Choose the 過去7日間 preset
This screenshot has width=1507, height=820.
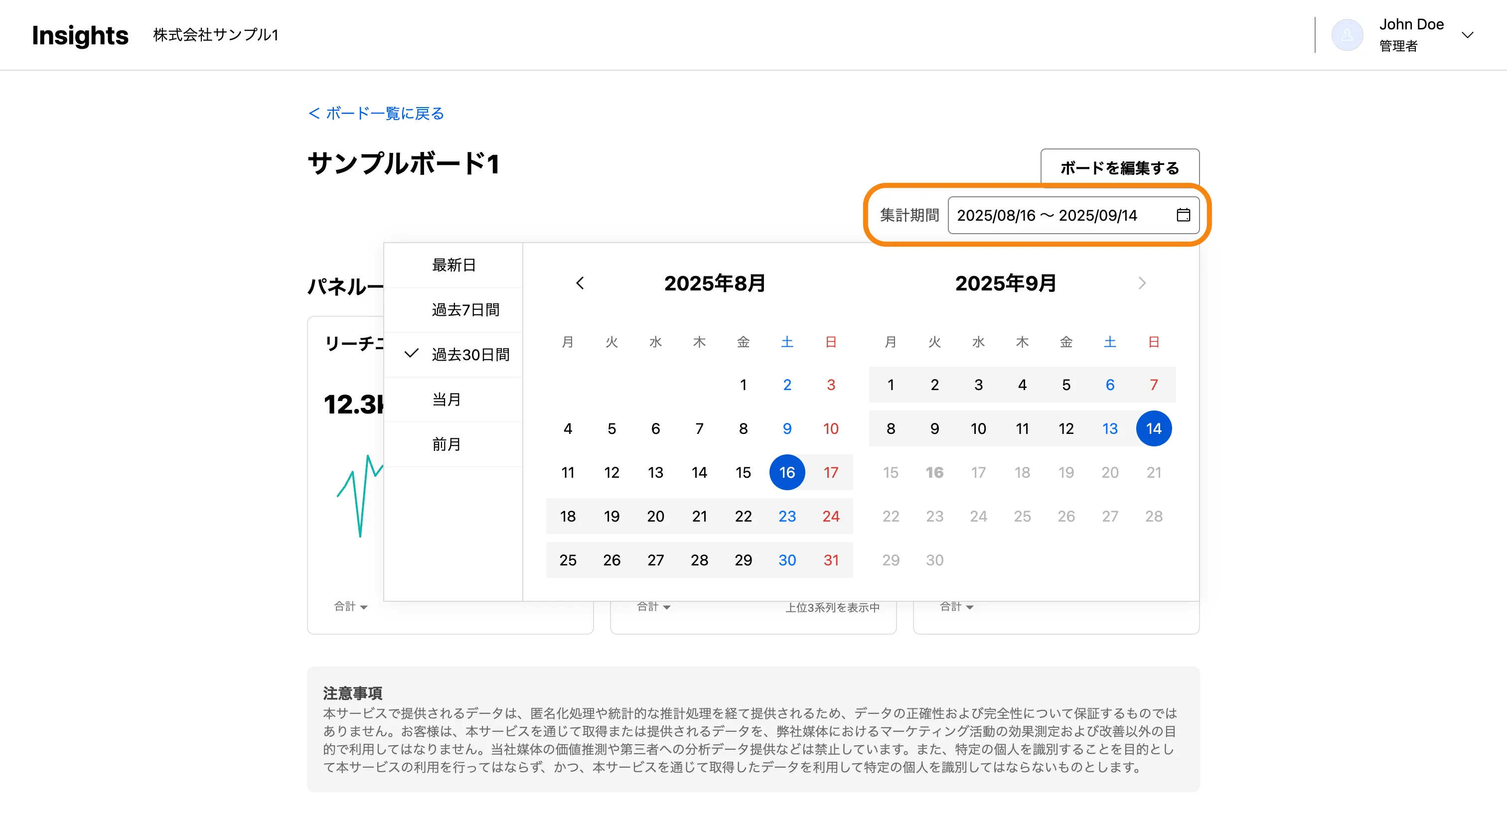[465, 310]
